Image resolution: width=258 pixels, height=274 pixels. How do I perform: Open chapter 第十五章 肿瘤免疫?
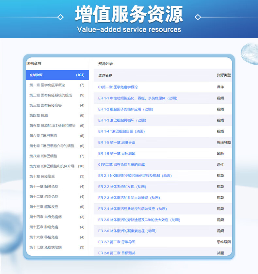[44, 227]
